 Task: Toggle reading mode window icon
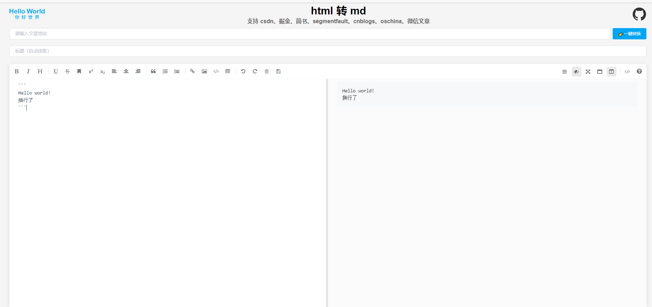click(600, 72)
